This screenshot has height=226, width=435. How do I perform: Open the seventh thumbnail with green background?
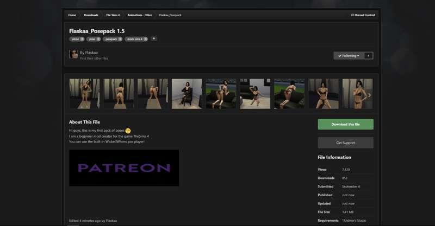[289, 94]
